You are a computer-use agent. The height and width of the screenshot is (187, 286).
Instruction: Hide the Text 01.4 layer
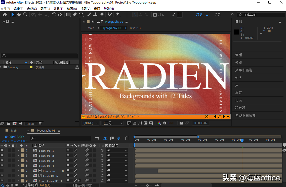(x=2, y=165)
